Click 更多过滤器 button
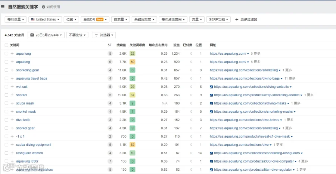336x174 pixels. click(x=246, y=19)
